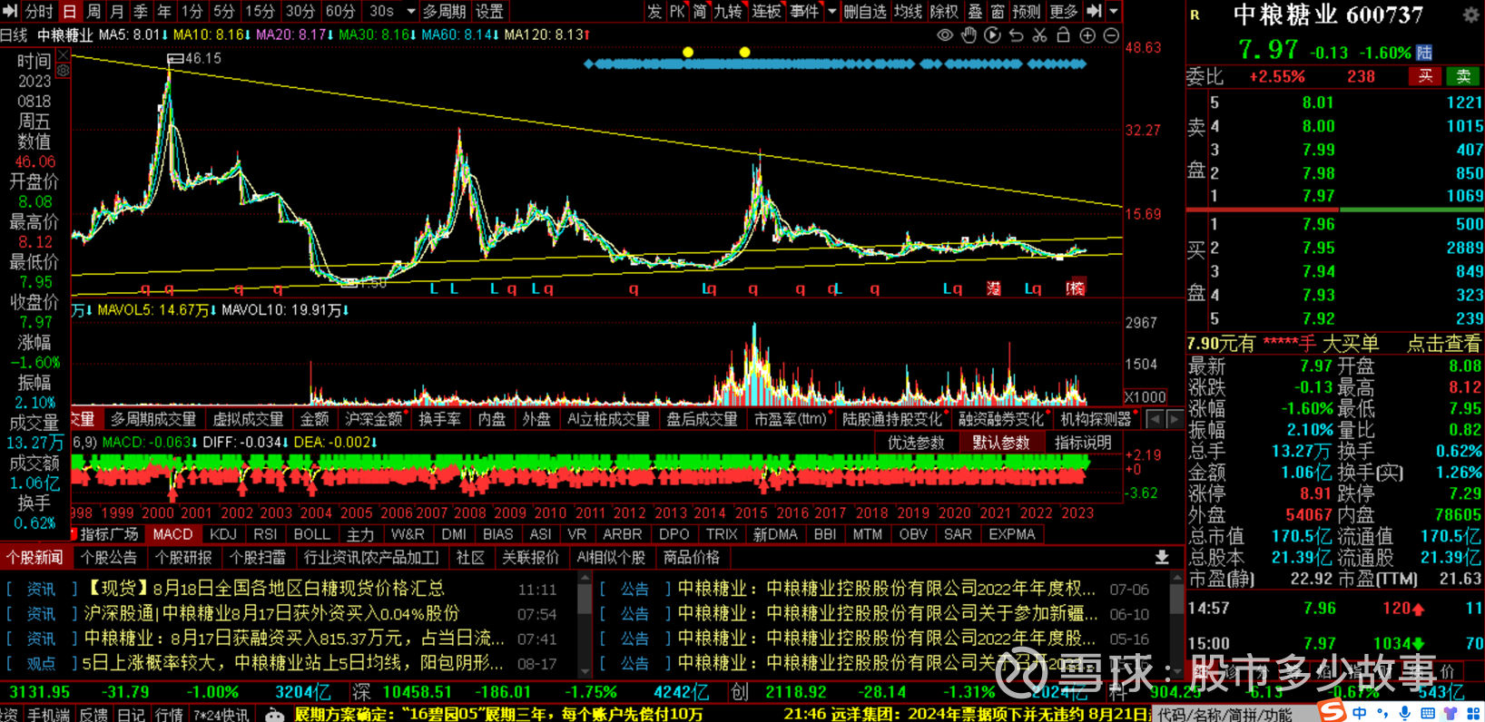Zoom in with the plus circle icon

pos(1087,35)
